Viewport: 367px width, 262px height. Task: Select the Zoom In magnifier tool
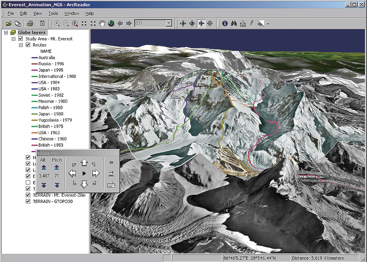click(x=57, y=24)
